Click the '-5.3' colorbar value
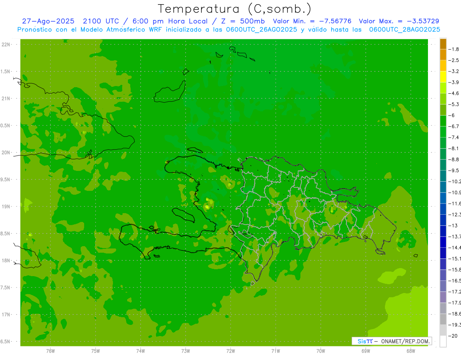Viewport: 461px width, 356px height. click(454, 104)
